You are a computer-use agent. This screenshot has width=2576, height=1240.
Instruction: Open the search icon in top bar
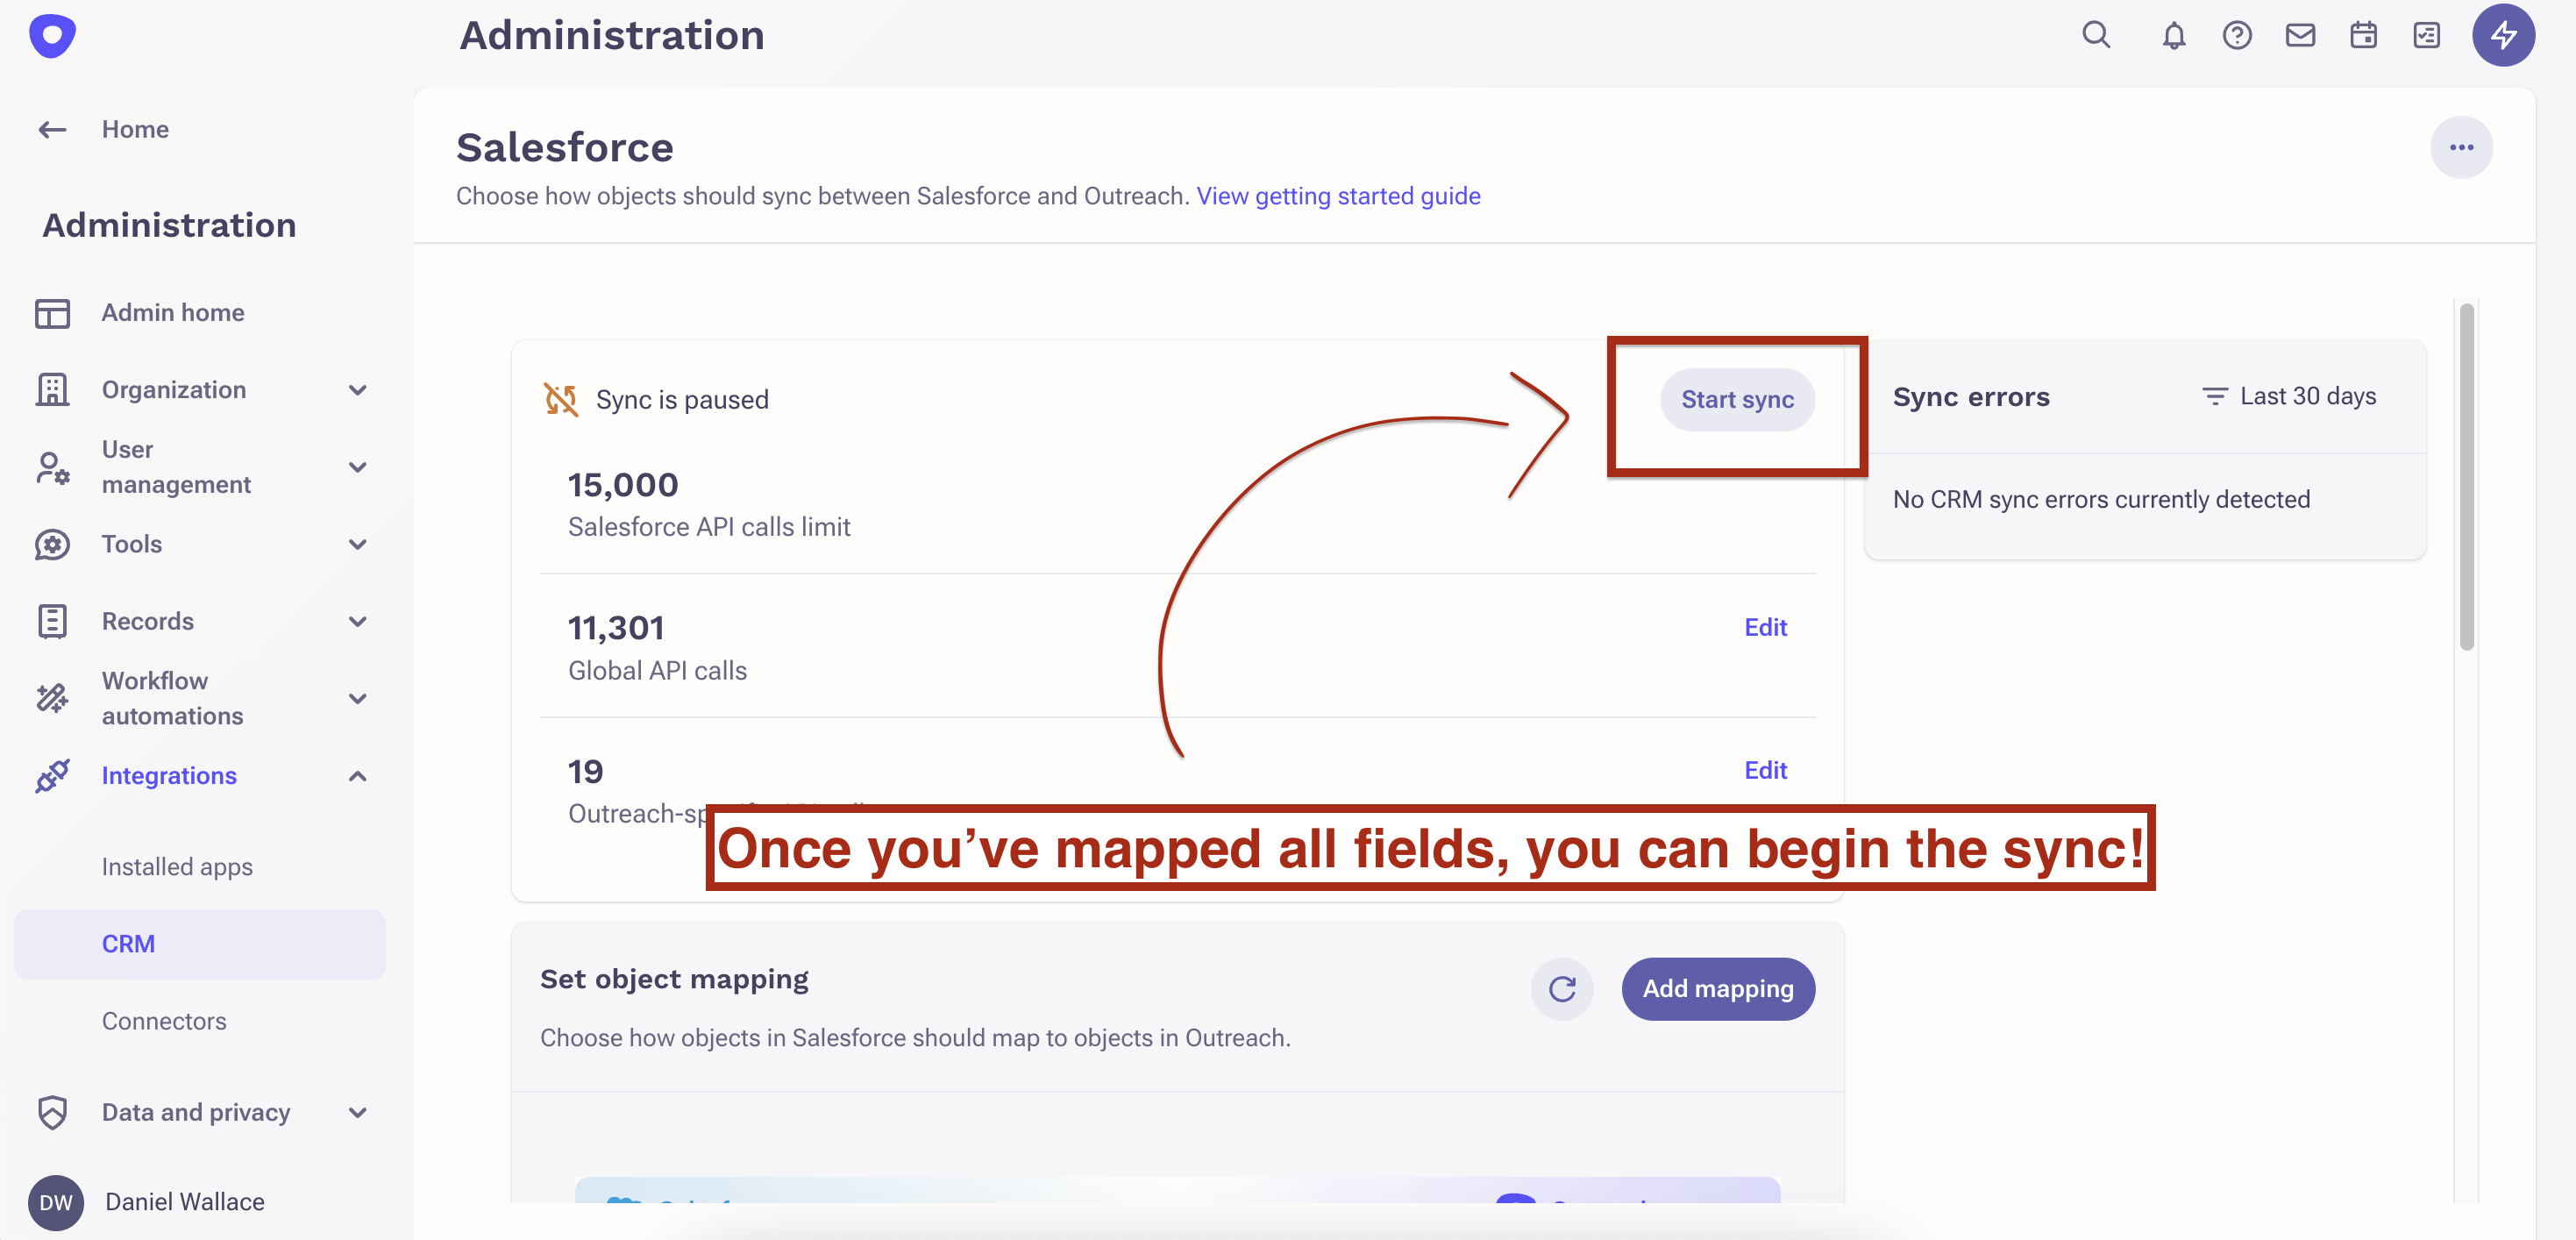[2096, 36]
